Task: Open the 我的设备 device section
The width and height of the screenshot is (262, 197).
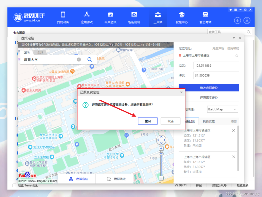Action: pyautogui.click(x=63, y=18)
